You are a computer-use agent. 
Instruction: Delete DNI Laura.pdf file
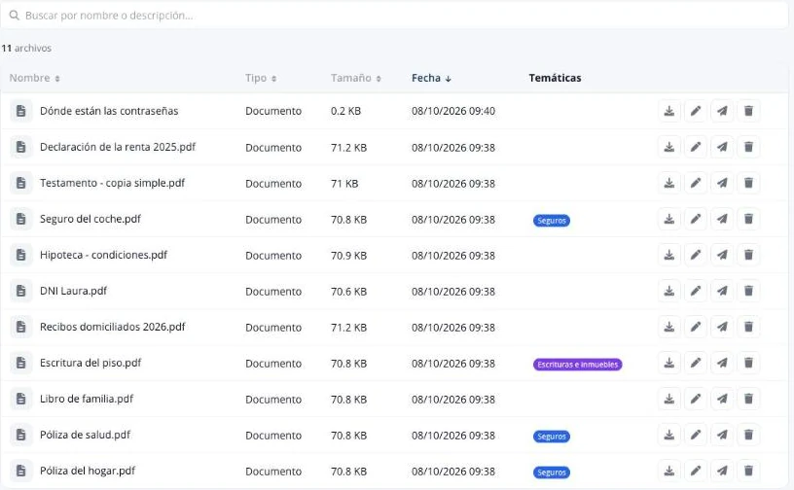[748, 291]
